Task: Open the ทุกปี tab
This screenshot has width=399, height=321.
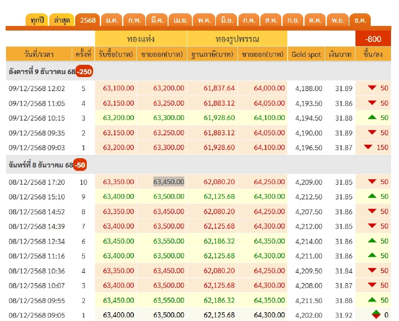Action: pyautogui.click(x=37, y=20)
